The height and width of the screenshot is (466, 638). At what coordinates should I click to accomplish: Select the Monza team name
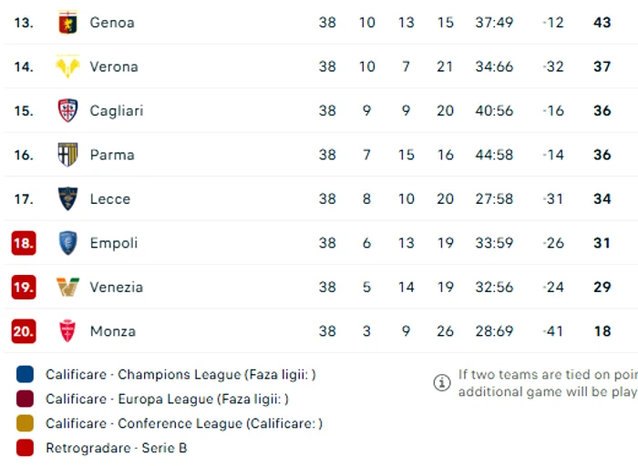(x=113, y=331)
